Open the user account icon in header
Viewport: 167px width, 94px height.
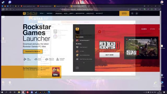137,13
